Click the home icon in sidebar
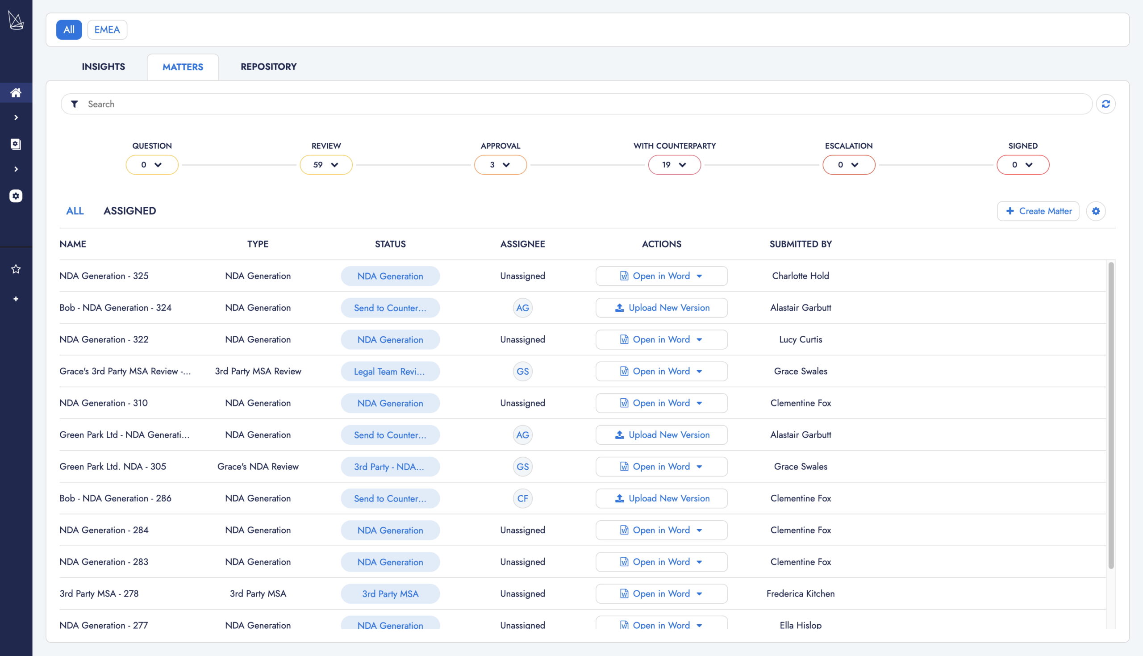The height and width of the screenshot is (656, 1143). [x=16, y=93]
